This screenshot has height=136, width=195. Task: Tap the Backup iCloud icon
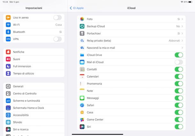[82, 26]
